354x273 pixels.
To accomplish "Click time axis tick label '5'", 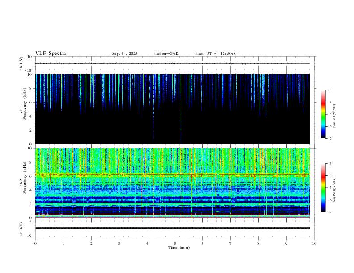I will [x=175, y=244].
